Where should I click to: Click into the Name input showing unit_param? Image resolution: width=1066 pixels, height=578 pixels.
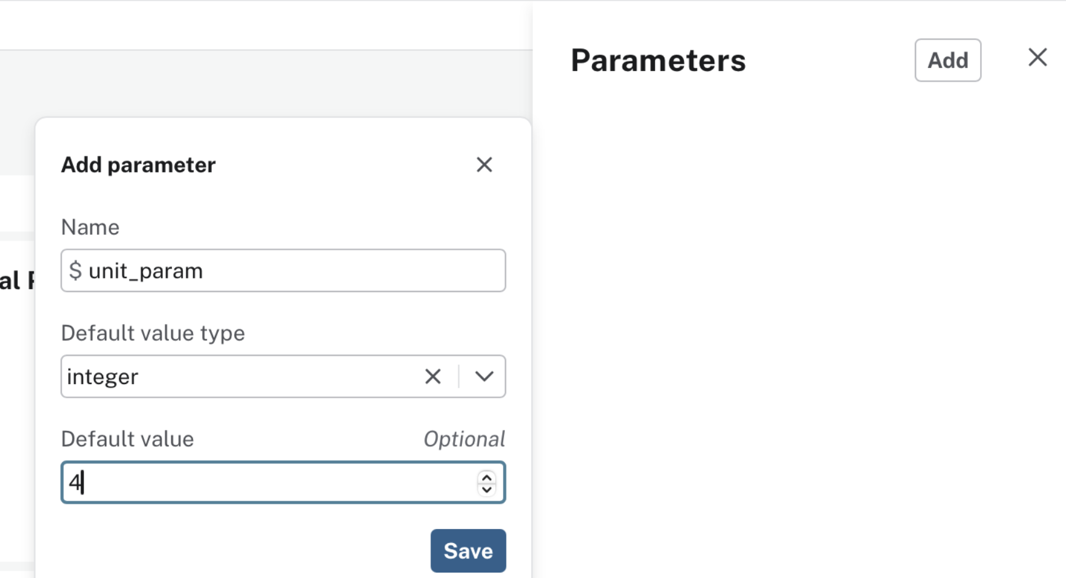pos(246,270)
